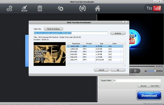Open the home page icon
This screenshot has height=105, width=164.
coord(98,8)
